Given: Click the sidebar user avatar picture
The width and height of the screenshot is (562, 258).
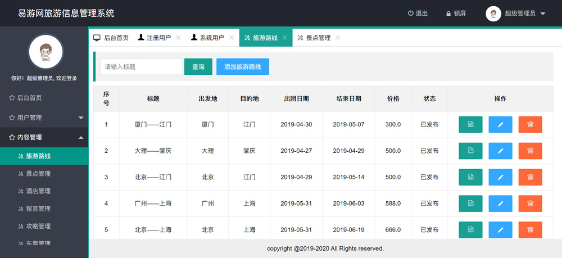Looking at the screenshot, I should [x=46, y=52].
